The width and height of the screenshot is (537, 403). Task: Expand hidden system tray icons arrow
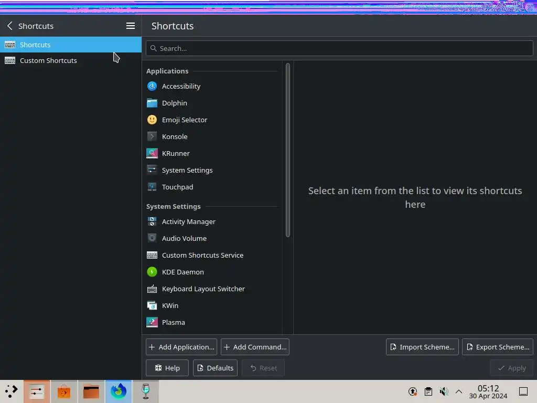click(459, 391)
